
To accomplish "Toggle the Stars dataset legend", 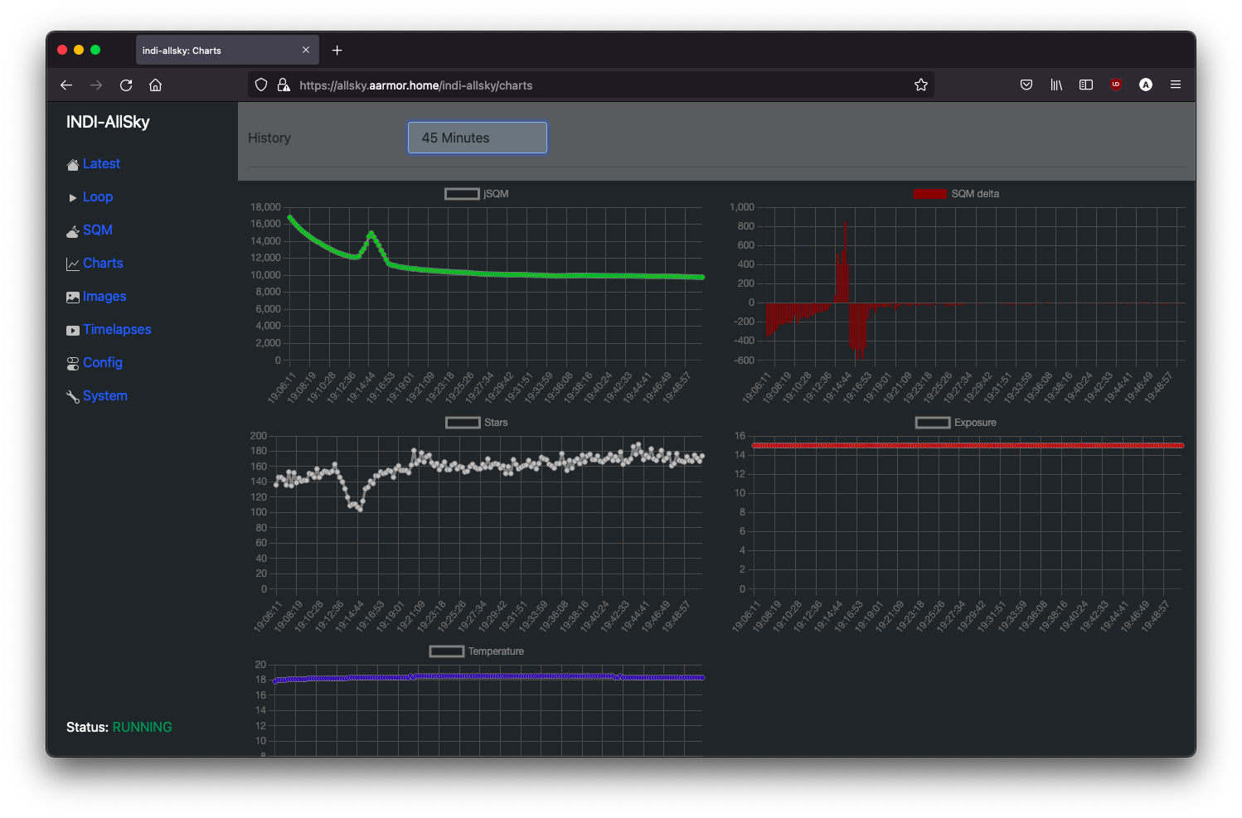I will pyautogui.click(x=477, y=423).
